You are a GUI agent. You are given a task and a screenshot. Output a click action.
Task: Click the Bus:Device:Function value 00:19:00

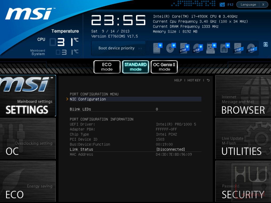pyautogui.click(x=164, y=144)
